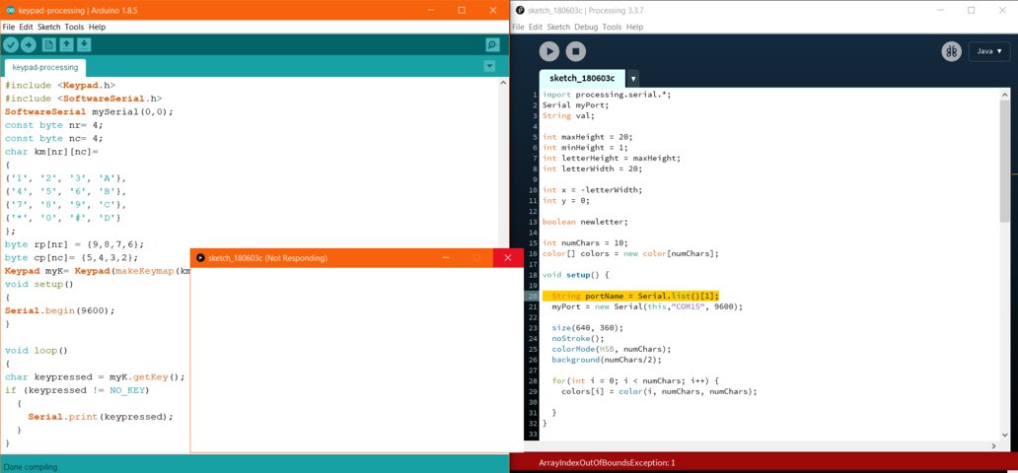Select the sketch_180603c tab in Processing
The height and width of the screenshot is (473, 1018).
click(582, 78)
